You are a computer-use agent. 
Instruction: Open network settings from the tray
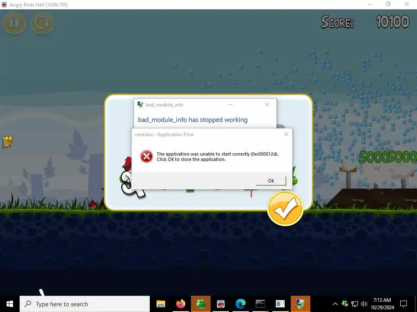pos(355,304)
